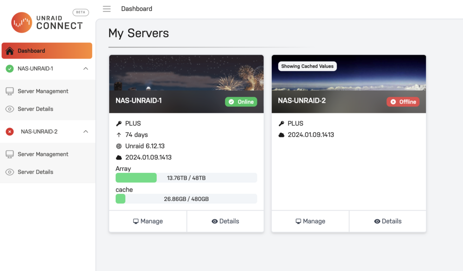Click eye icon under NAS-UNRAID-2 in sidebar

tap(10, 172)
